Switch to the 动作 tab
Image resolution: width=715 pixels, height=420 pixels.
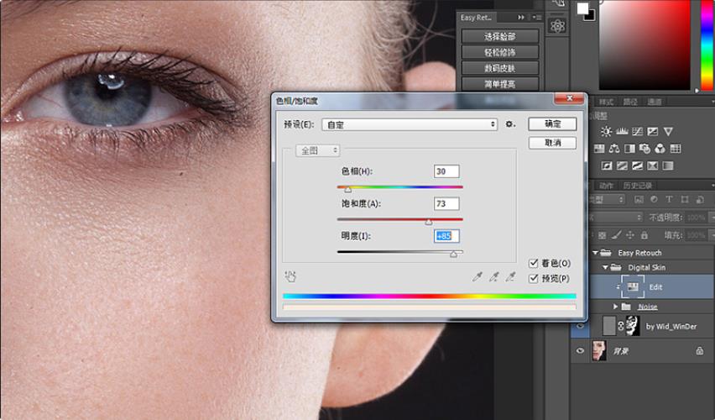pos(606,186)
